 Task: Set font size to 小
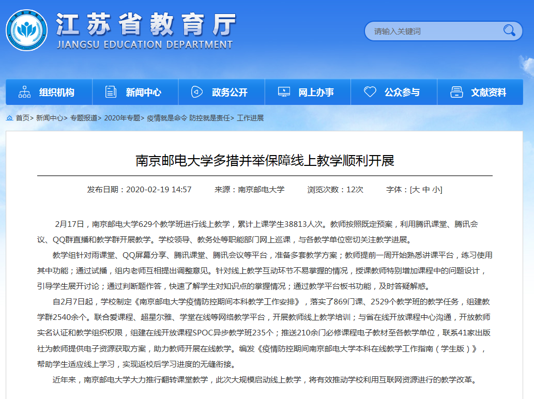[x=436, y=190]
